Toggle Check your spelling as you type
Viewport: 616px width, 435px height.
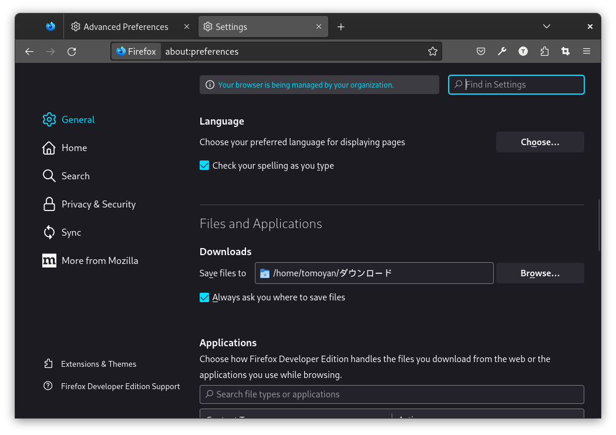click(x=204, y=166)
